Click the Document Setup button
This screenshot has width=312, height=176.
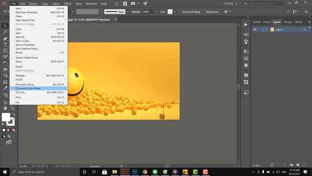coord(191,12)
